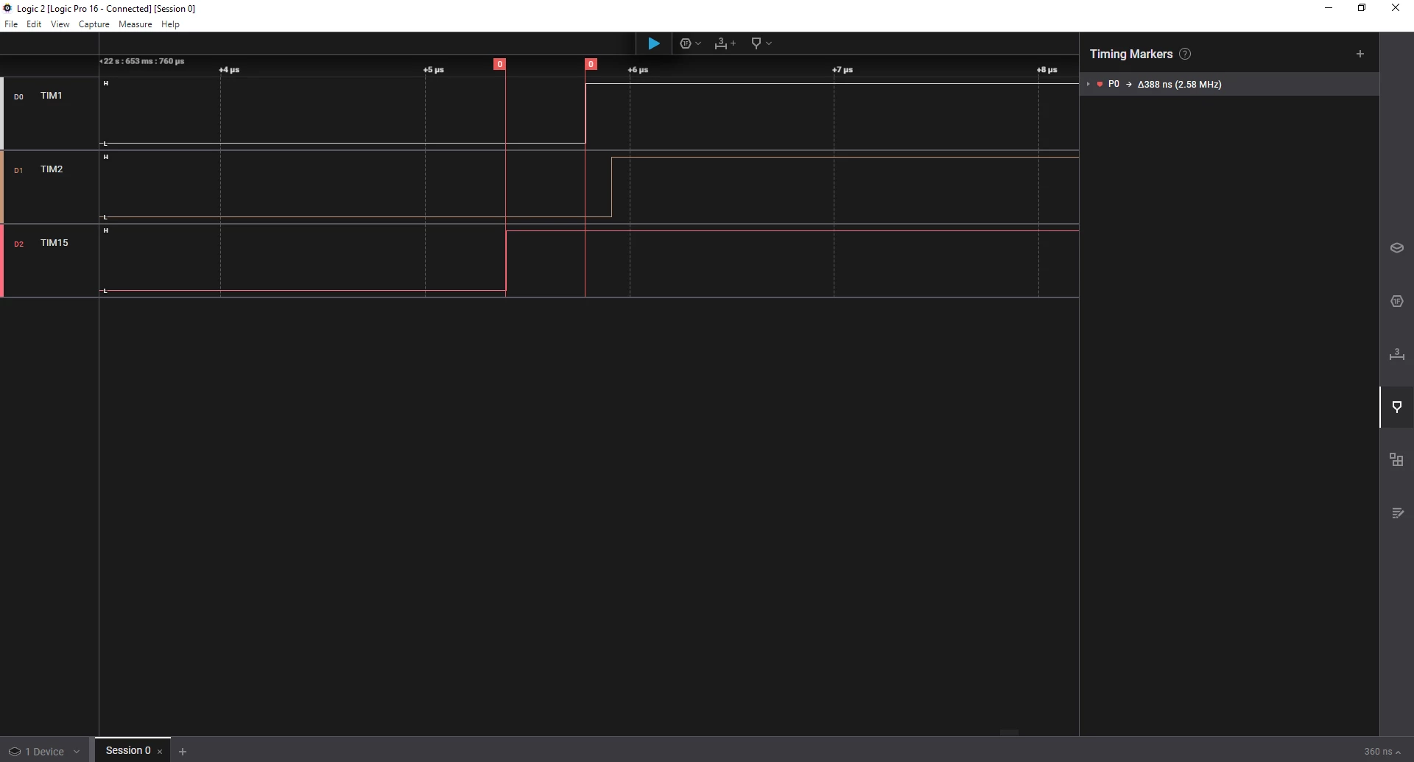
Task: Select the P0 Δ388 ns marker entry
Action: click(1229, 84)
